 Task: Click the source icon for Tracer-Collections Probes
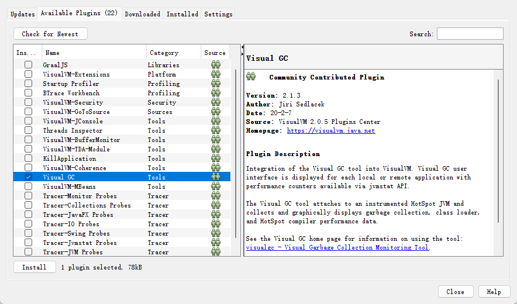pyautogui.click(x=216, y=205)
